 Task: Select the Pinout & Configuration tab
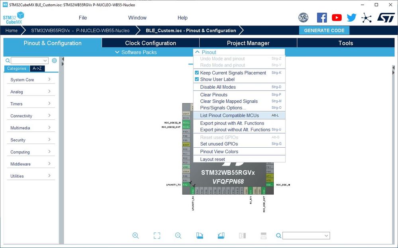(53, 43)
